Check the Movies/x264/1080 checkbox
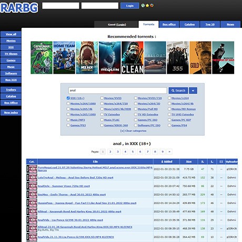The image size is (242, 242). coord(68,104)
